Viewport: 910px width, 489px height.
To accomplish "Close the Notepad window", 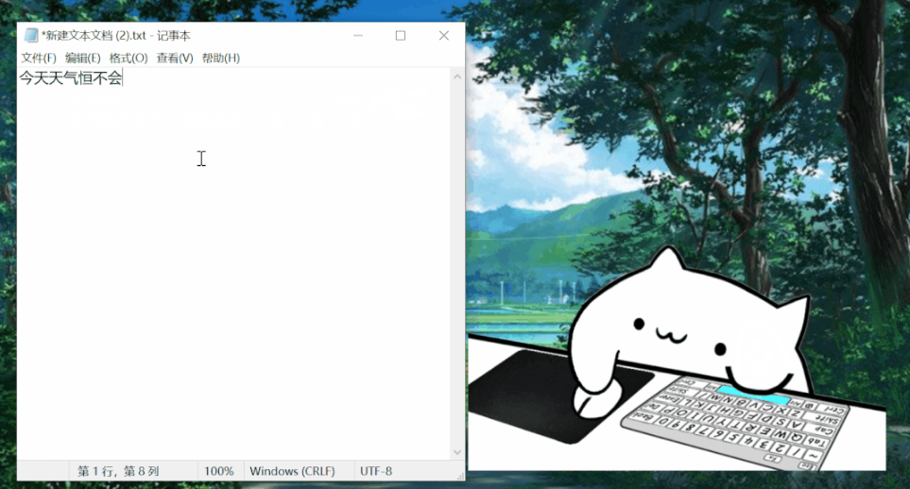I will pyautogui.click(x=443, y=36).
